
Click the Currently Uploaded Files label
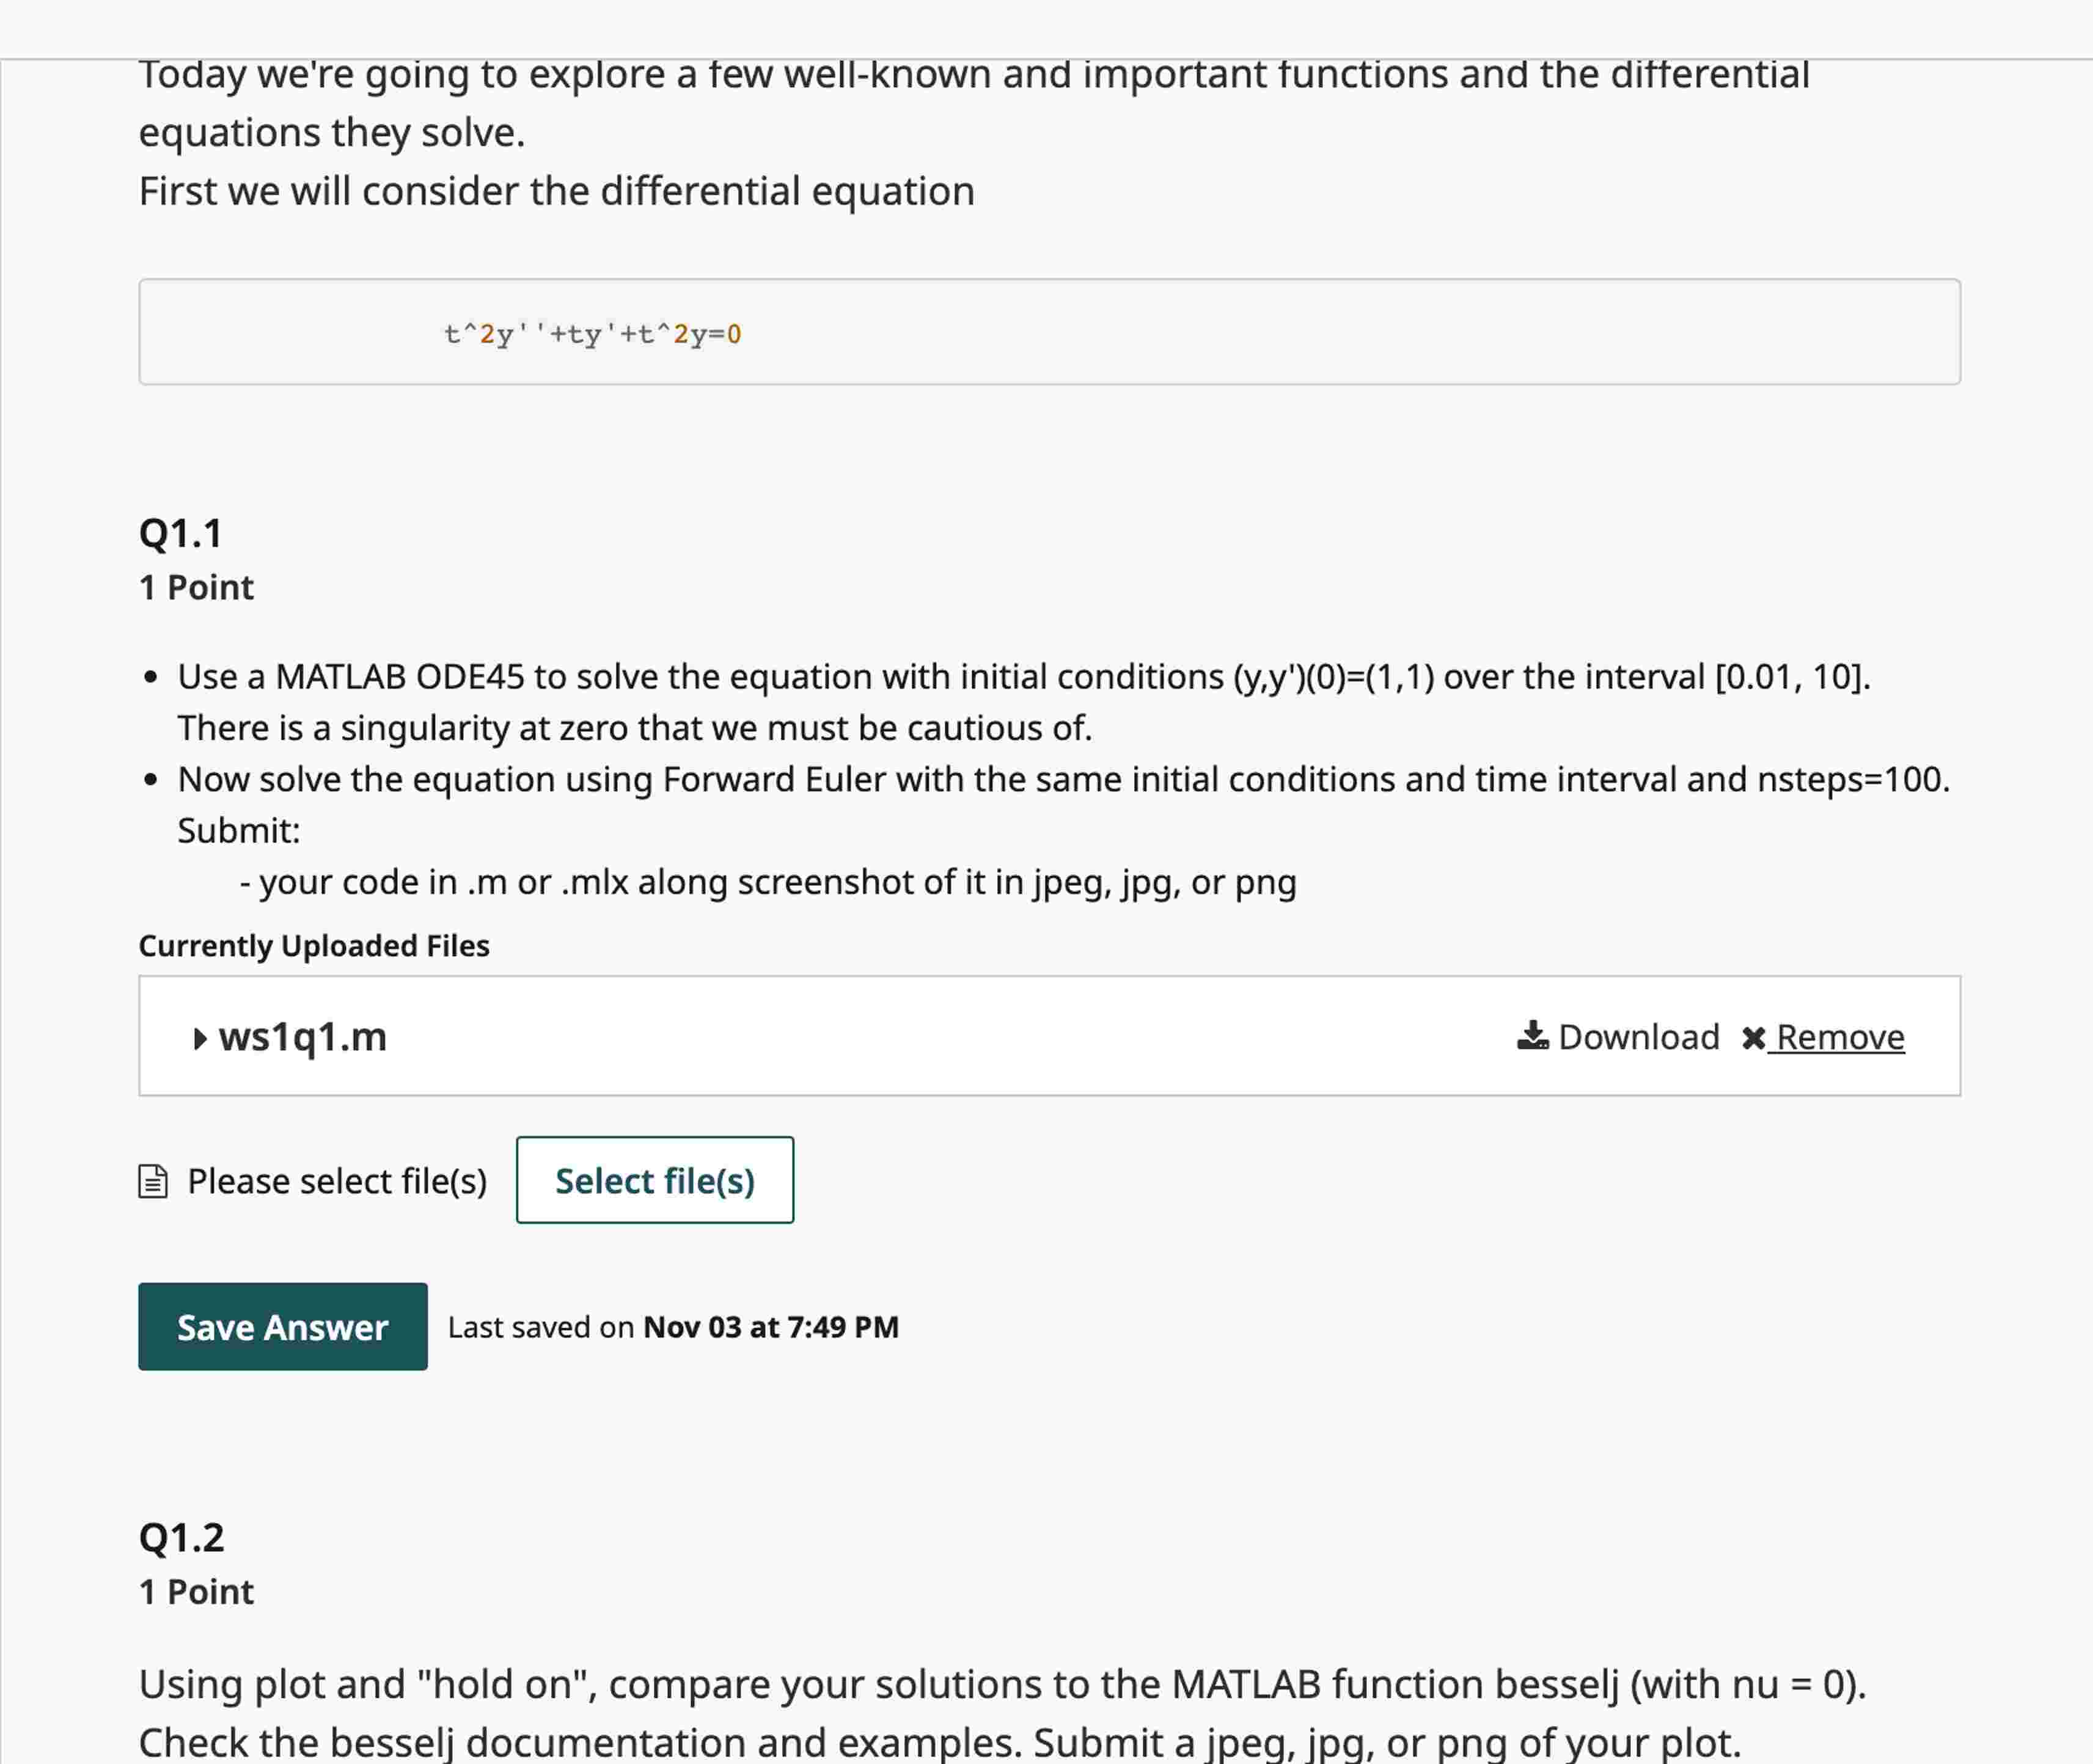(314, 945)
